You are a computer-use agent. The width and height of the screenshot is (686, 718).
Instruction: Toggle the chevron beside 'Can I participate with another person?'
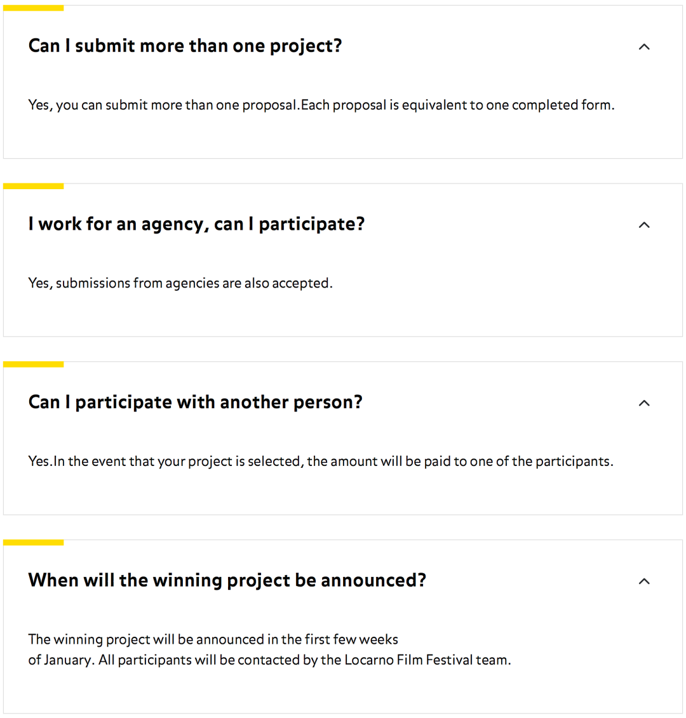[x=644, y=403]
